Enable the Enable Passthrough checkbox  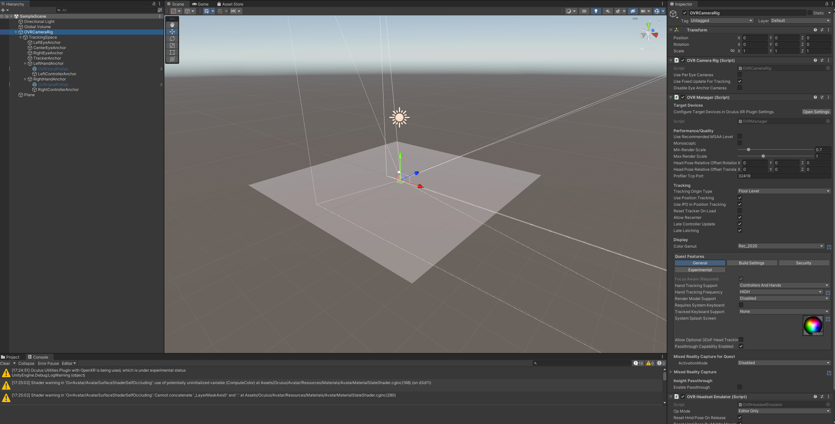pyautogui.click(x=740, y=387)
